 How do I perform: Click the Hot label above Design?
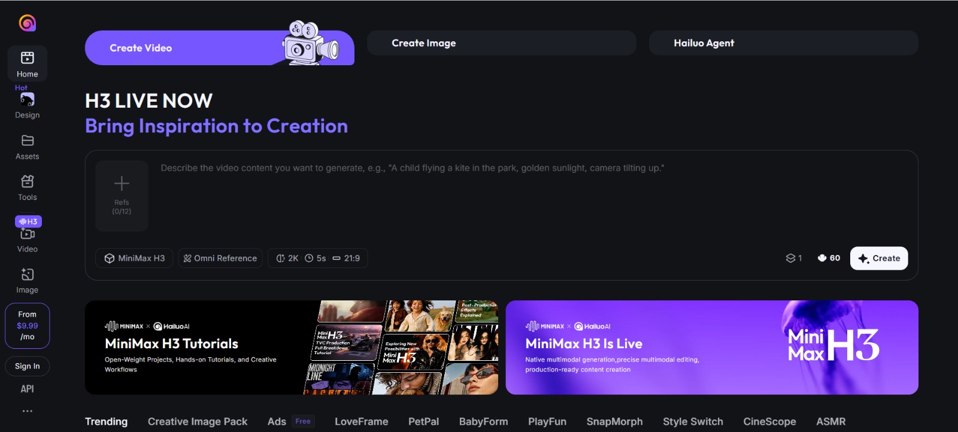click(x=21, y=87)
